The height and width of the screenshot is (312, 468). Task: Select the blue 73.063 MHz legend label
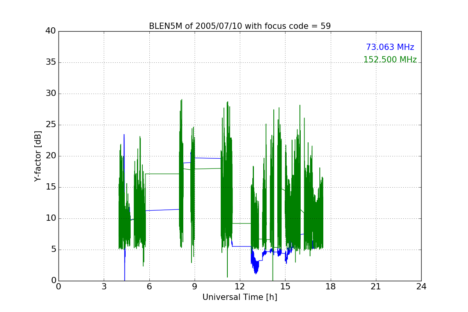pos(390,47)
